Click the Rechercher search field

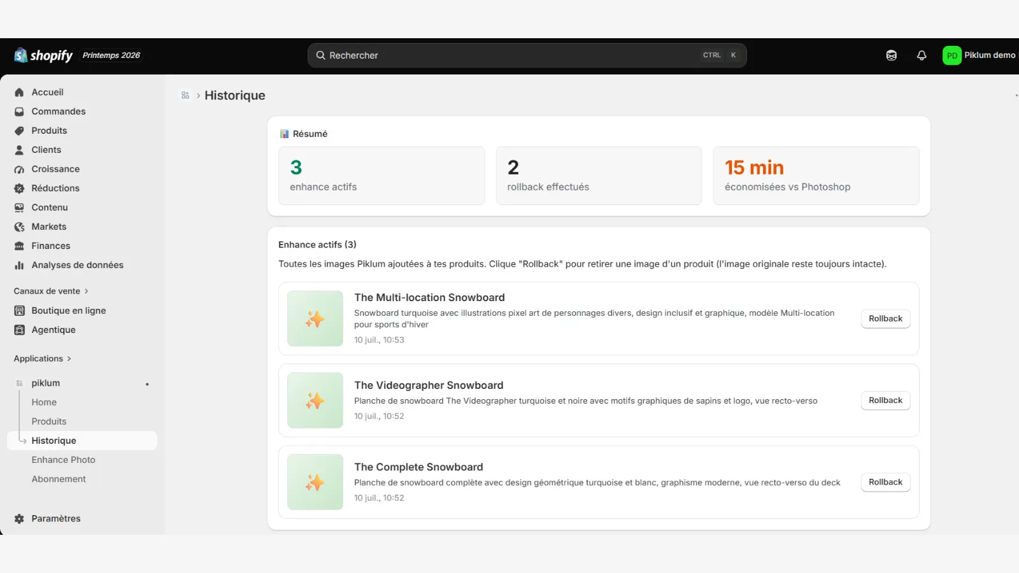coord(527,55)
